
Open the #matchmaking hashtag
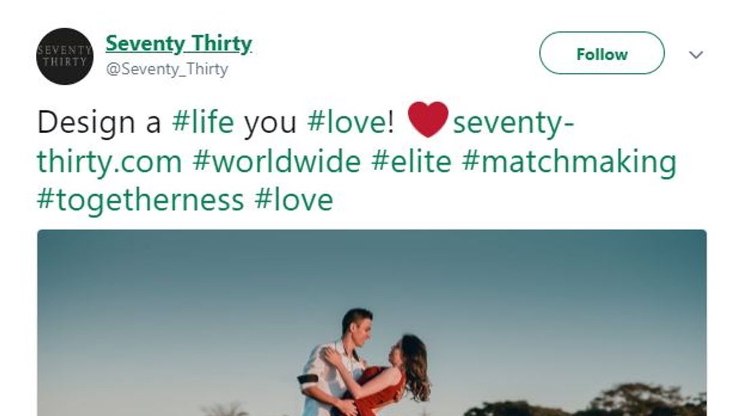point(569,162)
